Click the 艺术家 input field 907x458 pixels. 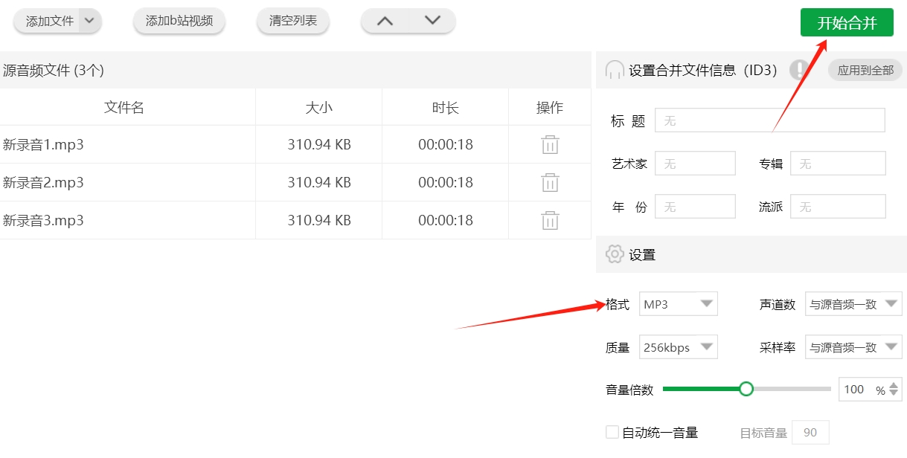coord(695,164)
